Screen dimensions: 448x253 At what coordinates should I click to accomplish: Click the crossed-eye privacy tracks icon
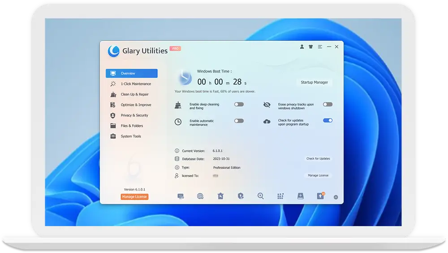pos(267,105)
